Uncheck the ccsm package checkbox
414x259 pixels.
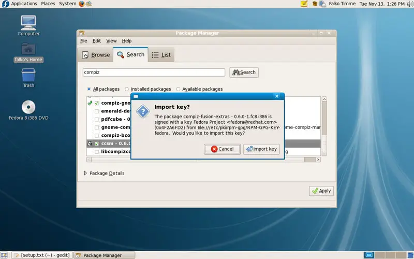(x=97, y=143)
